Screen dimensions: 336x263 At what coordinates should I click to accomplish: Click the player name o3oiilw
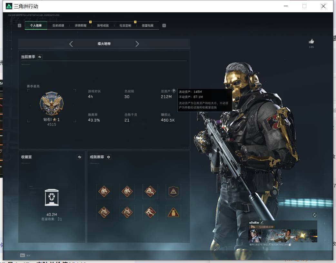coord(254,223)
